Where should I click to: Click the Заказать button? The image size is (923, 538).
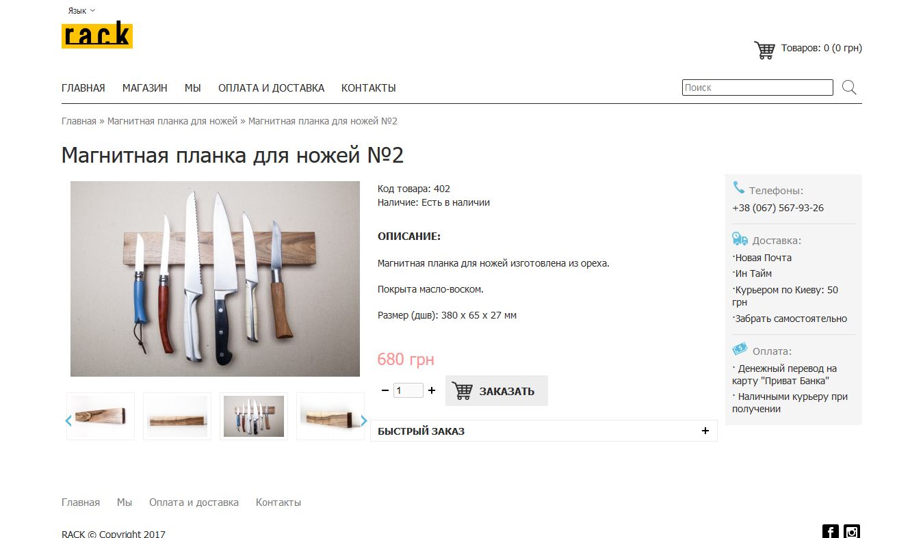pyautogui.click(x=497, y=391)
